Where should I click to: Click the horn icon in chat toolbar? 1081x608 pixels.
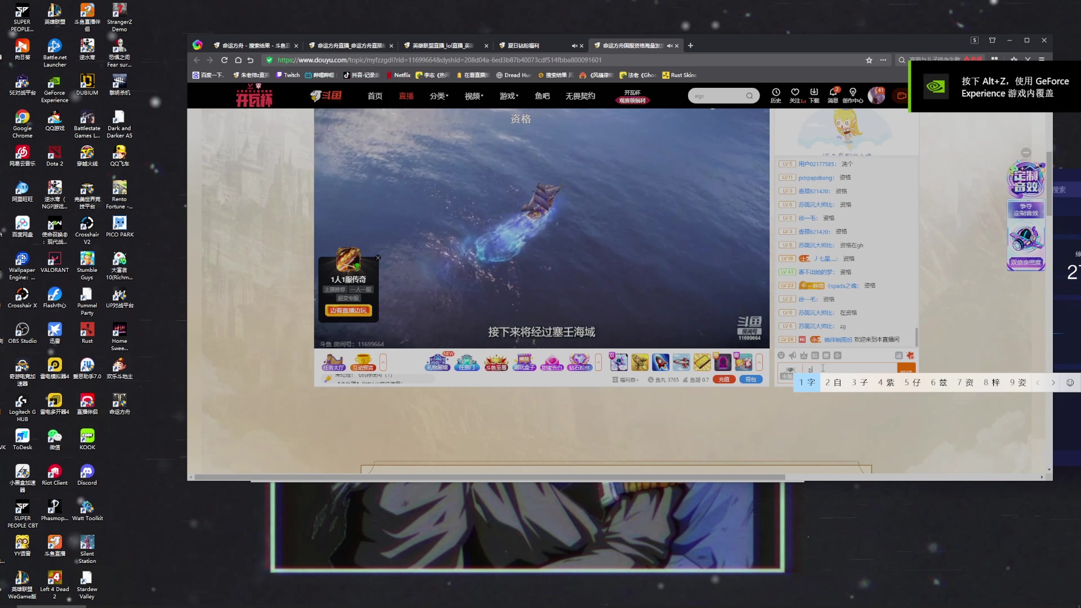[x=792, y=355]
